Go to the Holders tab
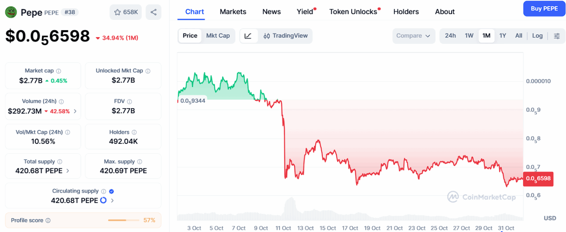 point(406,12)
